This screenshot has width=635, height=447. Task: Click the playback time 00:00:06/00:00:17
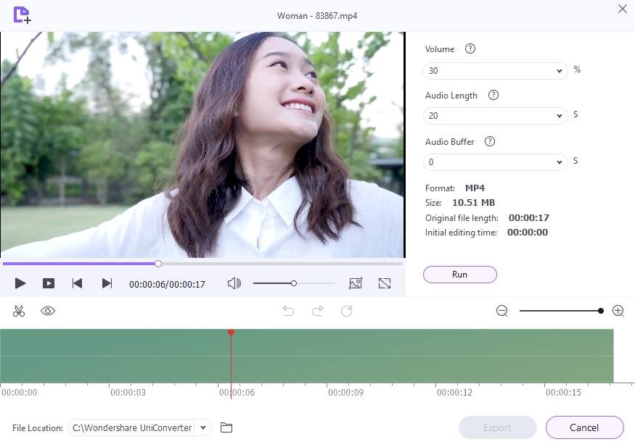click(167, 284)
